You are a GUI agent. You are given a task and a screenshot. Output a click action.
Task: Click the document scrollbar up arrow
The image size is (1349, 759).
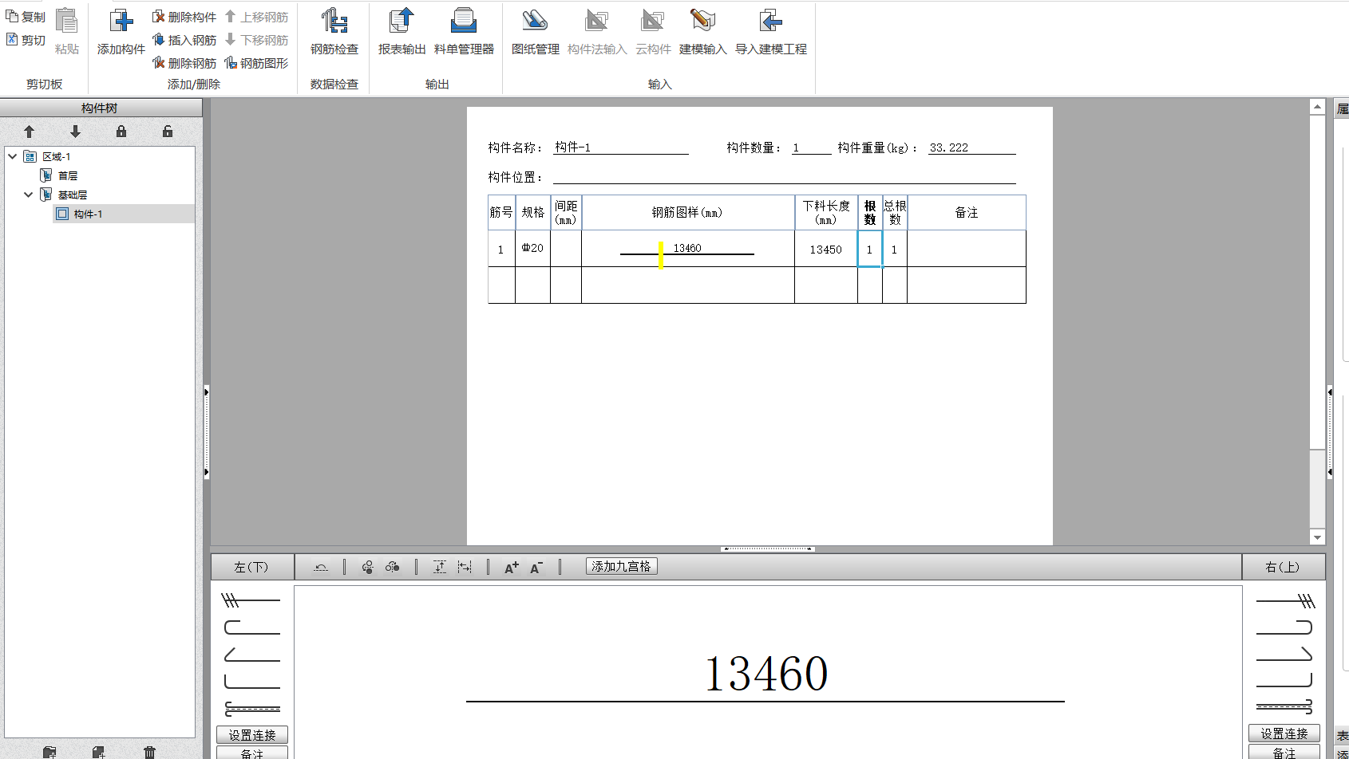pyautogui.click(x=1317, y=107)
